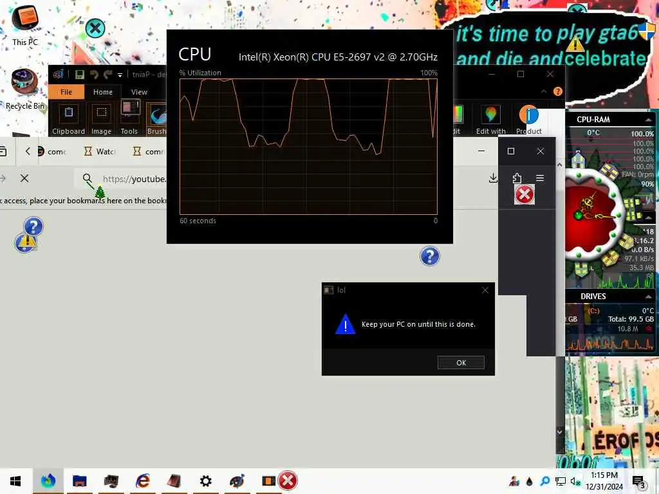The image size is (659, 494).
Task: Select the Watch browser tab
Action: point(100,151)
